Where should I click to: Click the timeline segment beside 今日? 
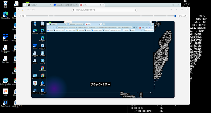[x=37, y=16]
